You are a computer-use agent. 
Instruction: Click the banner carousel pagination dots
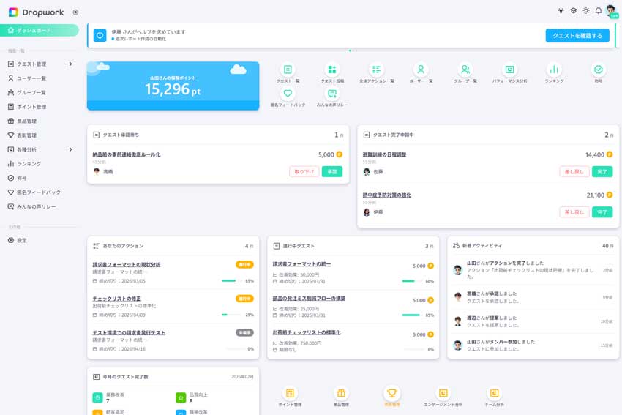[x=352, y=51]
